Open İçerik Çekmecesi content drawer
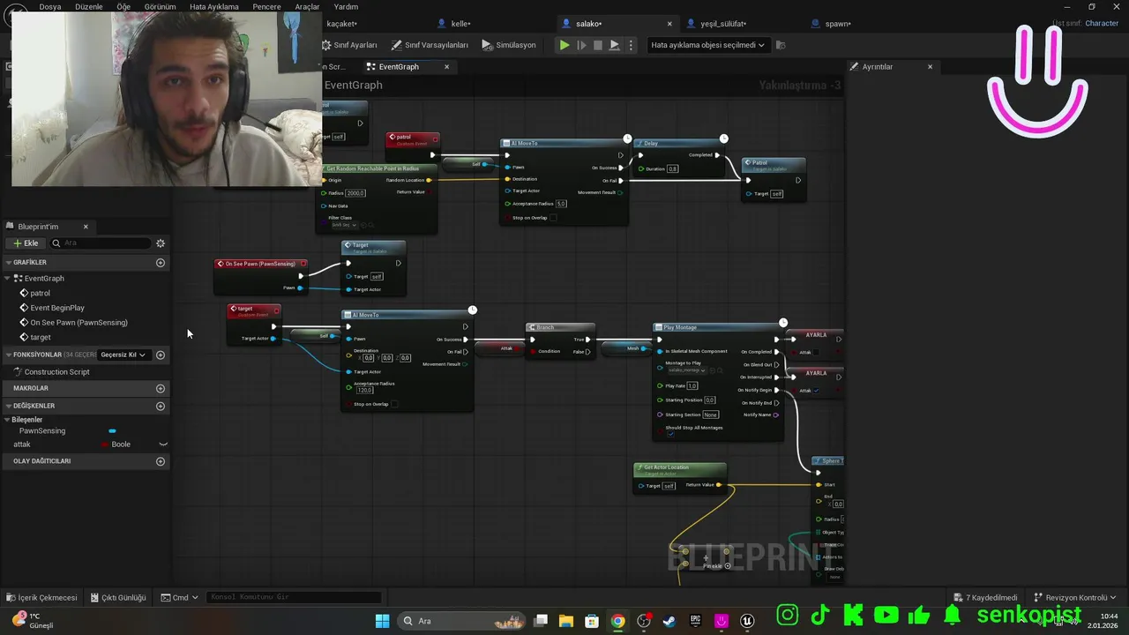This screenshot has height=635, width=1129. 41,597
